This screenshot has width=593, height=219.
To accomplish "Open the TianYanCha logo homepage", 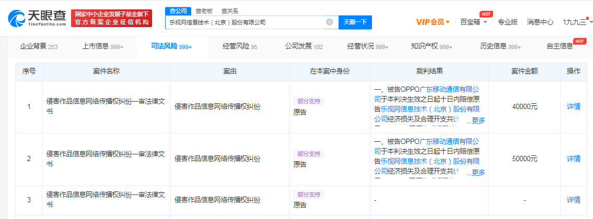I will point(37,18).
